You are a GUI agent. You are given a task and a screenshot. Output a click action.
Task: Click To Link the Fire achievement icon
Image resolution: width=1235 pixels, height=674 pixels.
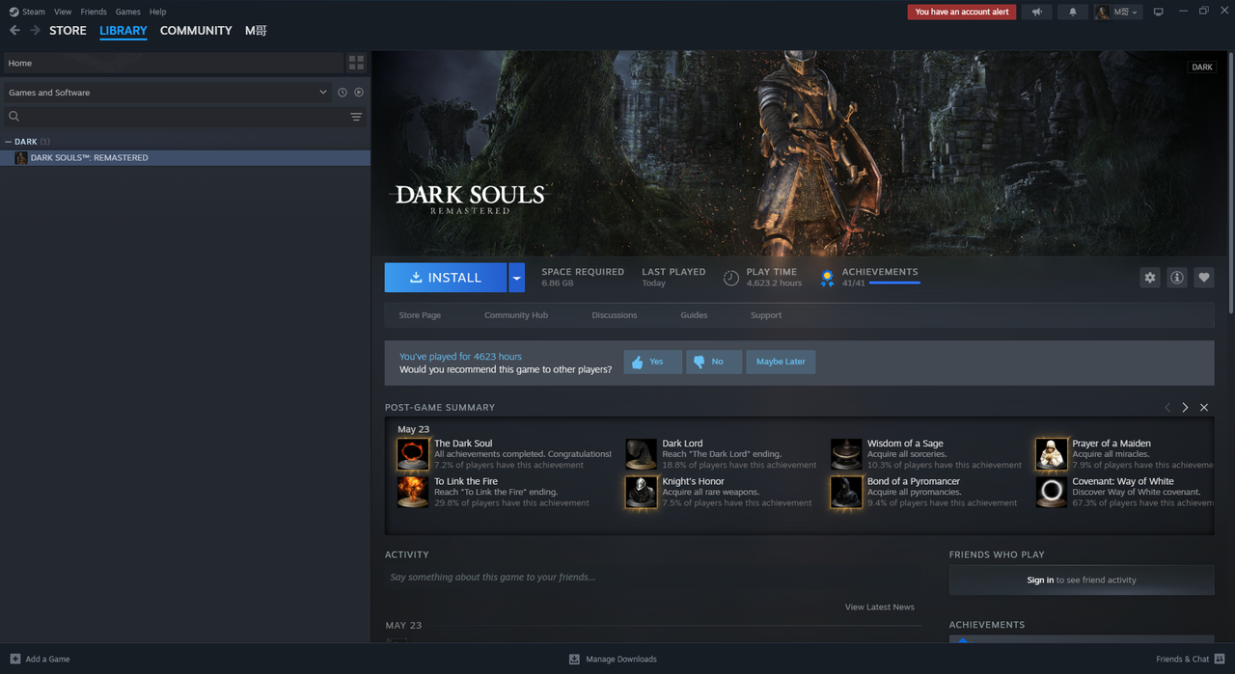[x=413, y=492]
